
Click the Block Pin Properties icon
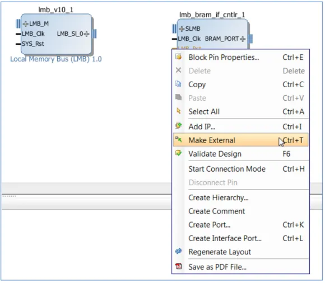(x=178, y=56)
